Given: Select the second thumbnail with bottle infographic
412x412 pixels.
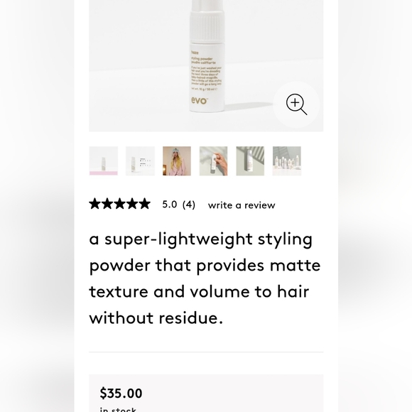Looking at the screenshot, I should [140, 161].
